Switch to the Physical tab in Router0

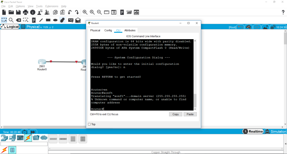pos(95,30)
